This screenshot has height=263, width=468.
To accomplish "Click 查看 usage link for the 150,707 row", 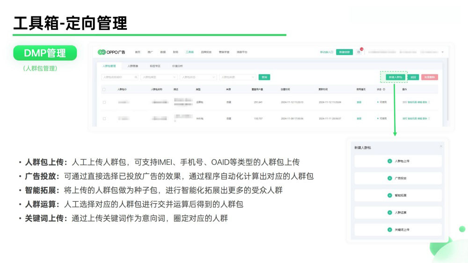I will (x=359, y=119).
